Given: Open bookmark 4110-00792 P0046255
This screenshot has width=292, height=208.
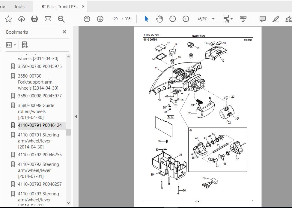Looking at the screenshot, I should [40, 155].
